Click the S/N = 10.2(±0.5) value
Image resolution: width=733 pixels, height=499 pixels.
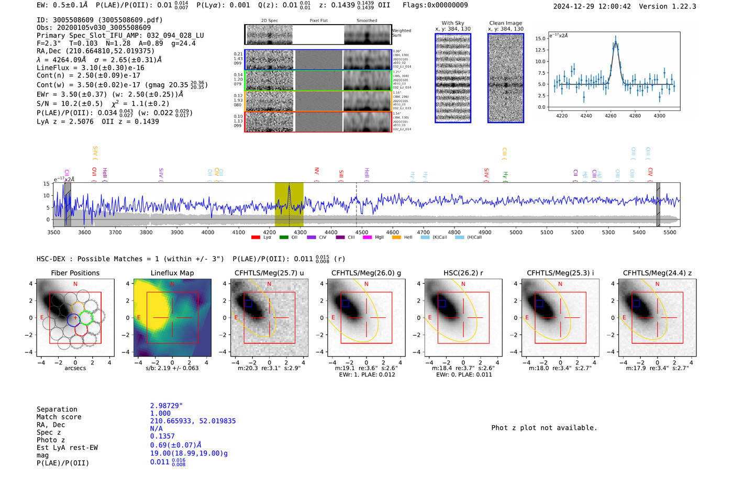(x=70, y=104)
